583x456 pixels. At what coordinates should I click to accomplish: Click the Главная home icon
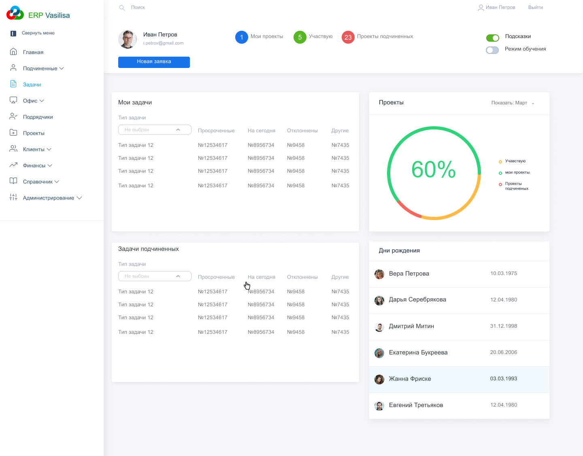[x=13, y=52]
